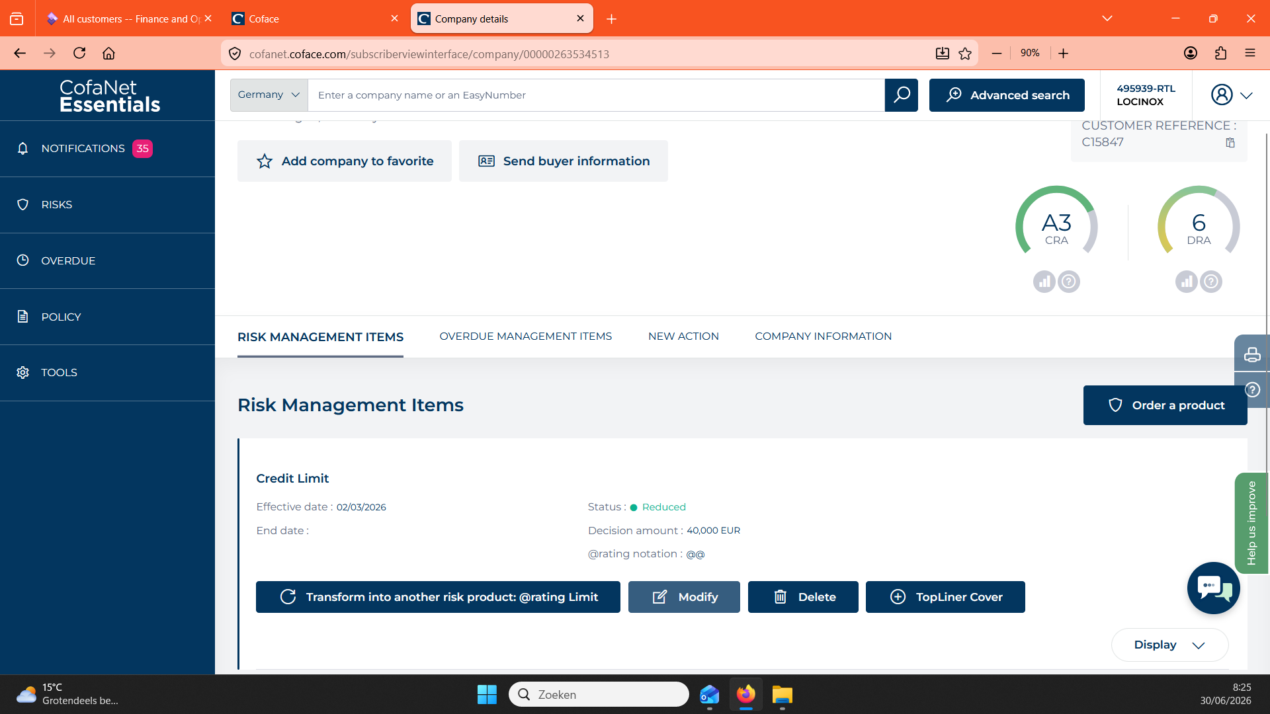Open the Help us improve side tab
The image size is (1270, 714).
point(1251,523)
